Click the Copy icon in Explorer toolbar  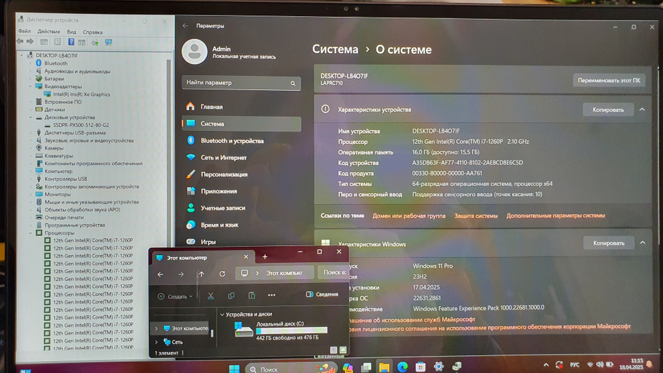[x=231, y=295]
